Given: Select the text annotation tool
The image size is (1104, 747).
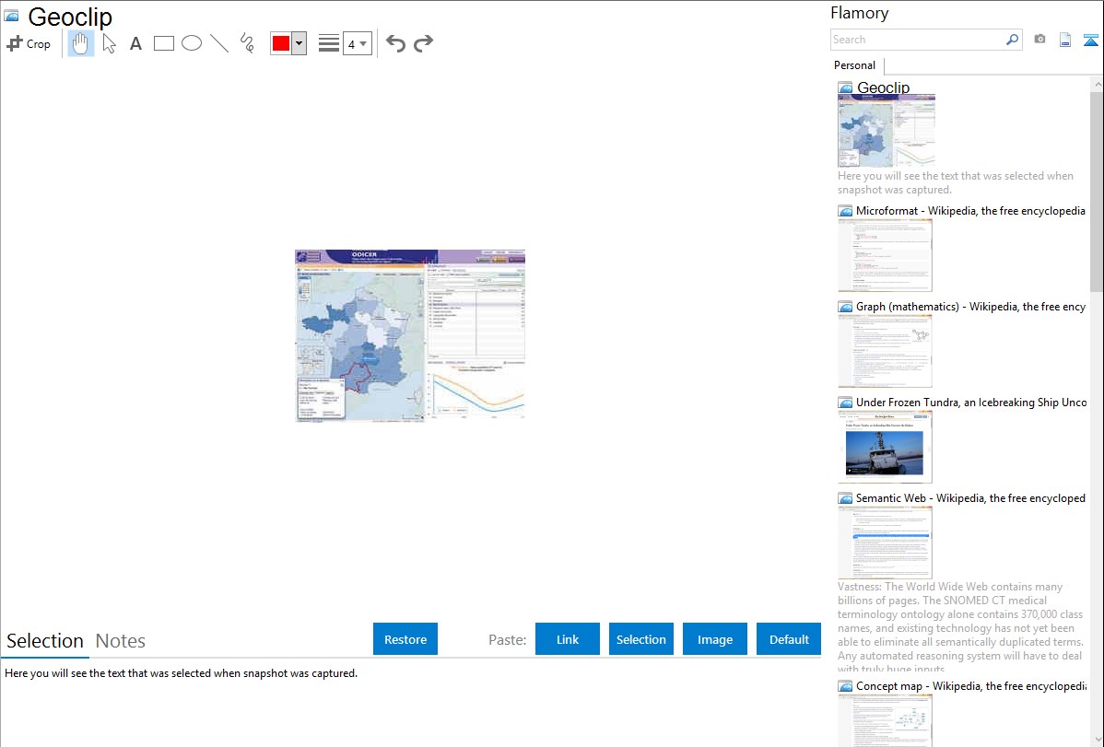Looking at the screenshot, I should point(135,43).
